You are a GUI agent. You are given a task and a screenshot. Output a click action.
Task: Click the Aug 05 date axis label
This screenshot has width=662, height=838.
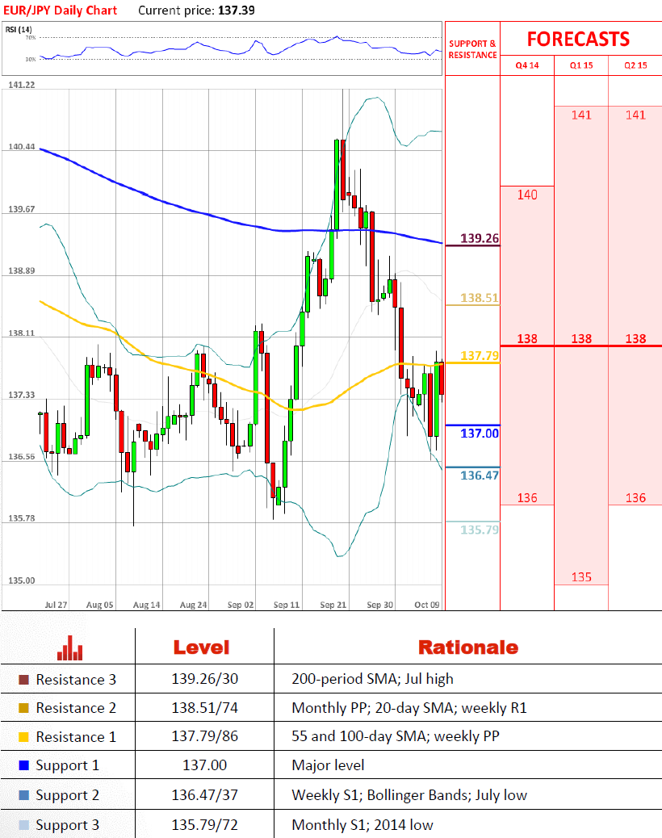click(x=100, y=605)
